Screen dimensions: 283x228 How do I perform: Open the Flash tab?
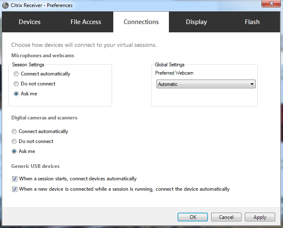point(252,22)
